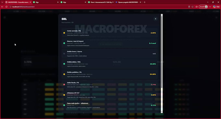Viewport: 221px width, 119px height.
Task: Click the green status dot for Tasso reale
Action: pyautogui.click(x=64, y=105)
